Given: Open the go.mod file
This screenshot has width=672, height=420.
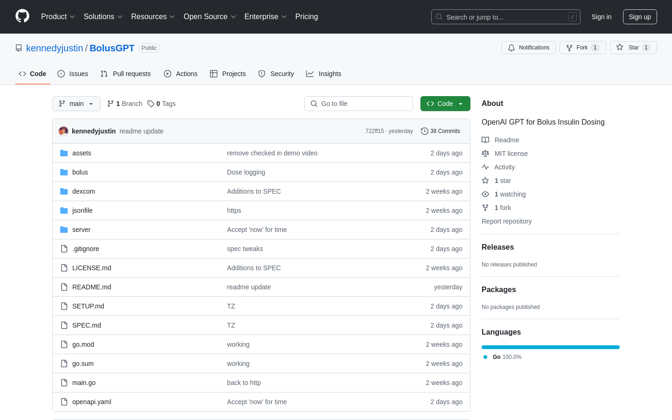Looking at the screenshot, I should point(83,344).
